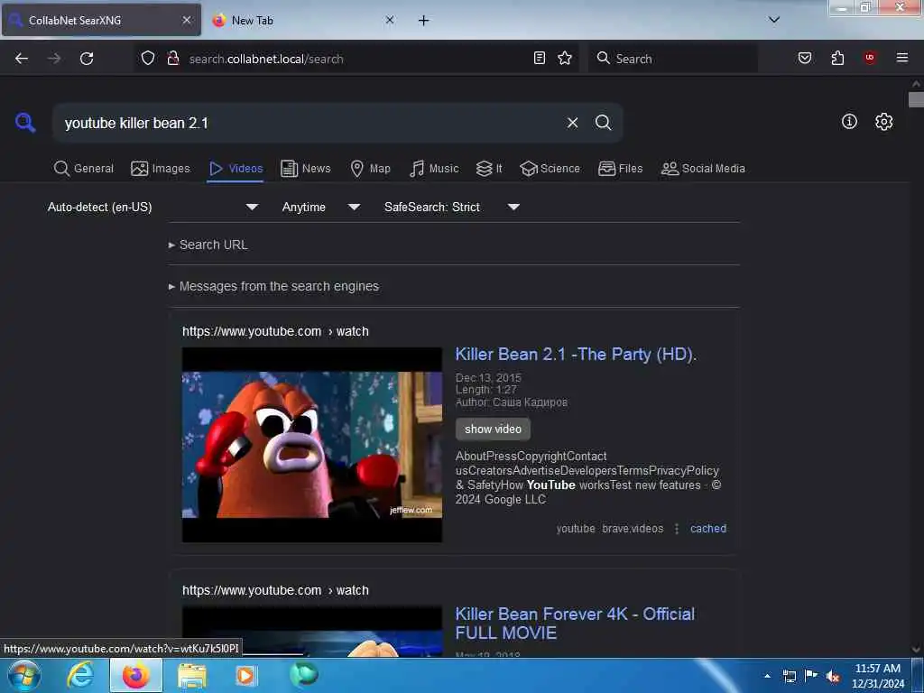Switch to the News search tab
924x693 pixels.
point(305,169)
